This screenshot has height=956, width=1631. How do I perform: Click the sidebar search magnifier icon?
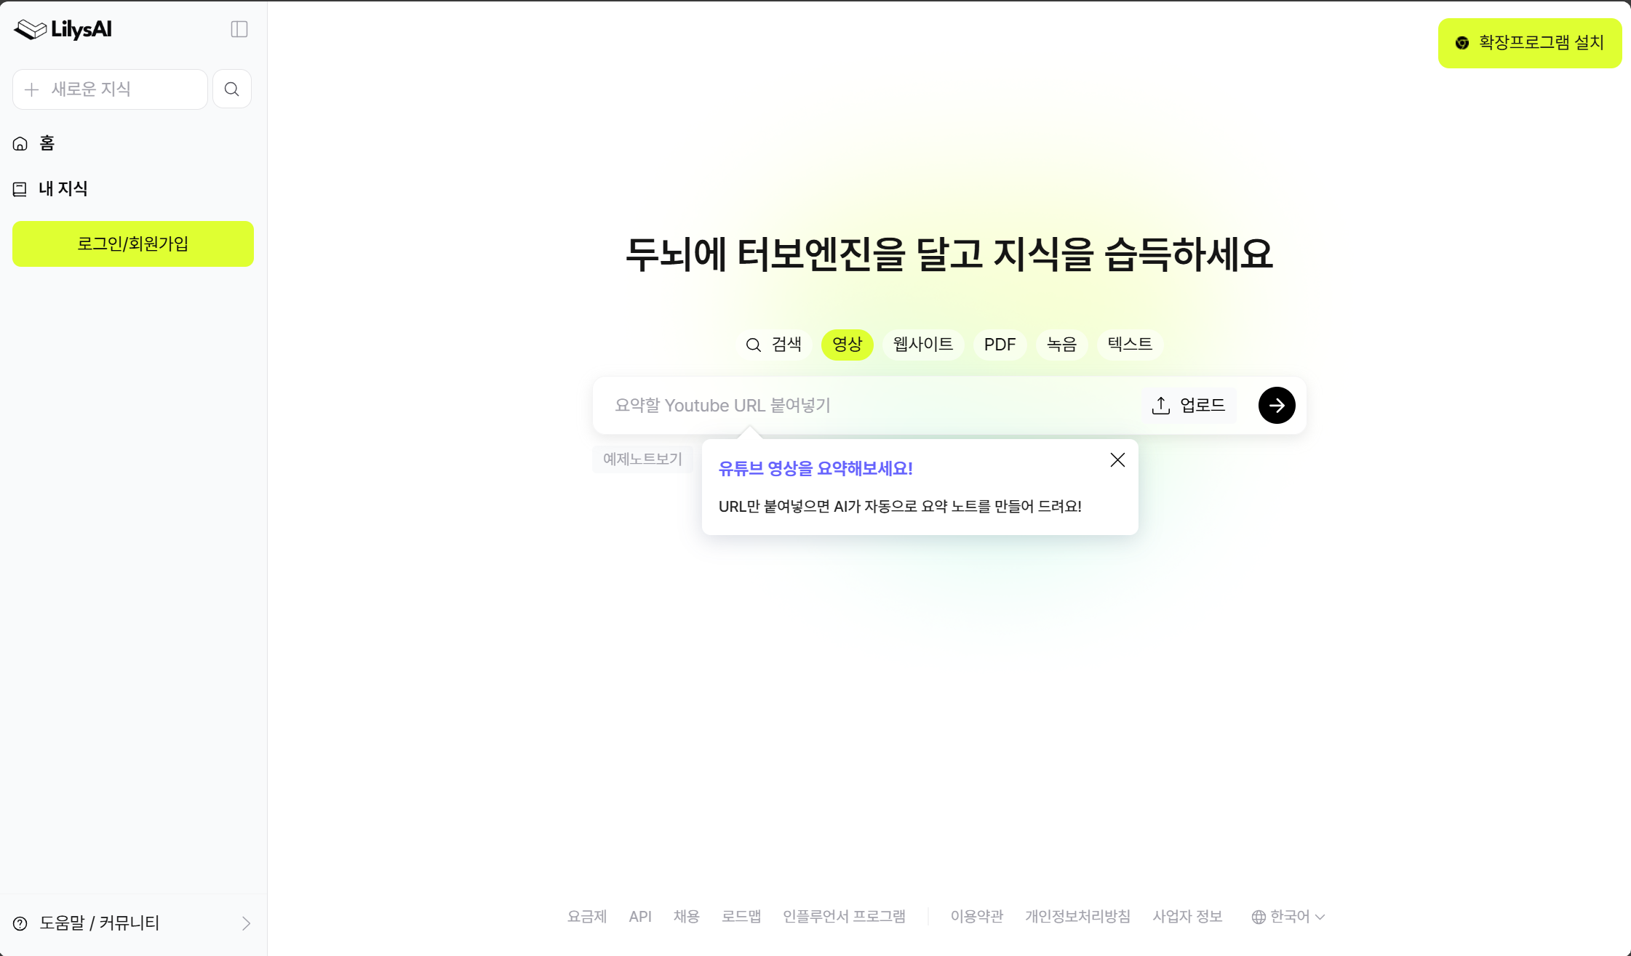click(232, 89)
